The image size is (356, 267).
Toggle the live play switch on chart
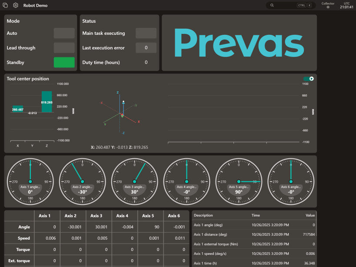coord(309,79)
